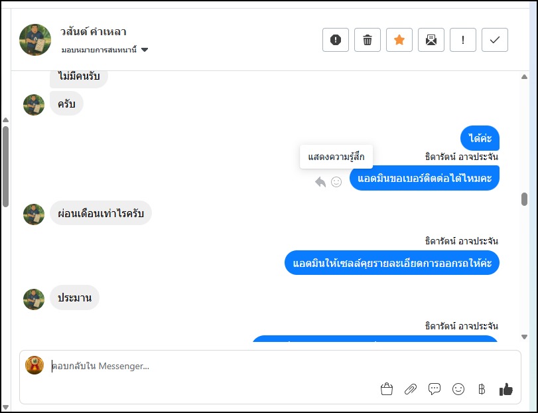Click the Baht payment request icon

pyautogui.click(x=482, y=390)
